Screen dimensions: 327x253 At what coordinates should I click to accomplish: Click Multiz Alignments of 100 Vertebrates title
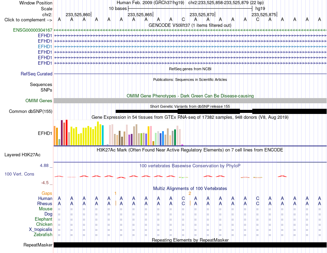pos(190,189)
